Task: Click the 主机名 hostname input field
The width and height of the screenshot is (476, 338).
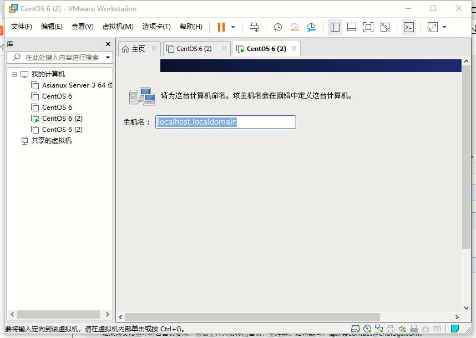Action: [226, 122]
